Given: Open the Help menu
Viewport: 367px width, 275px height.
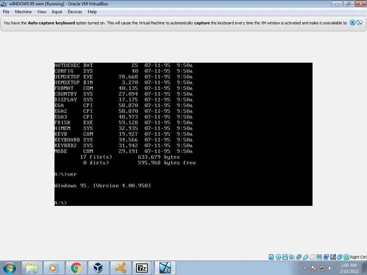Looking at the screenshot, I should coord(92,12).
